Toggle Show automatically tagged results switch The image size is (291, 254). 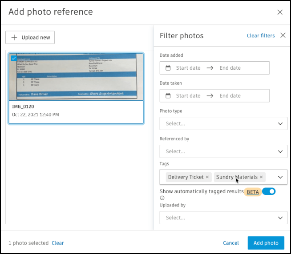tap(269, 191)
